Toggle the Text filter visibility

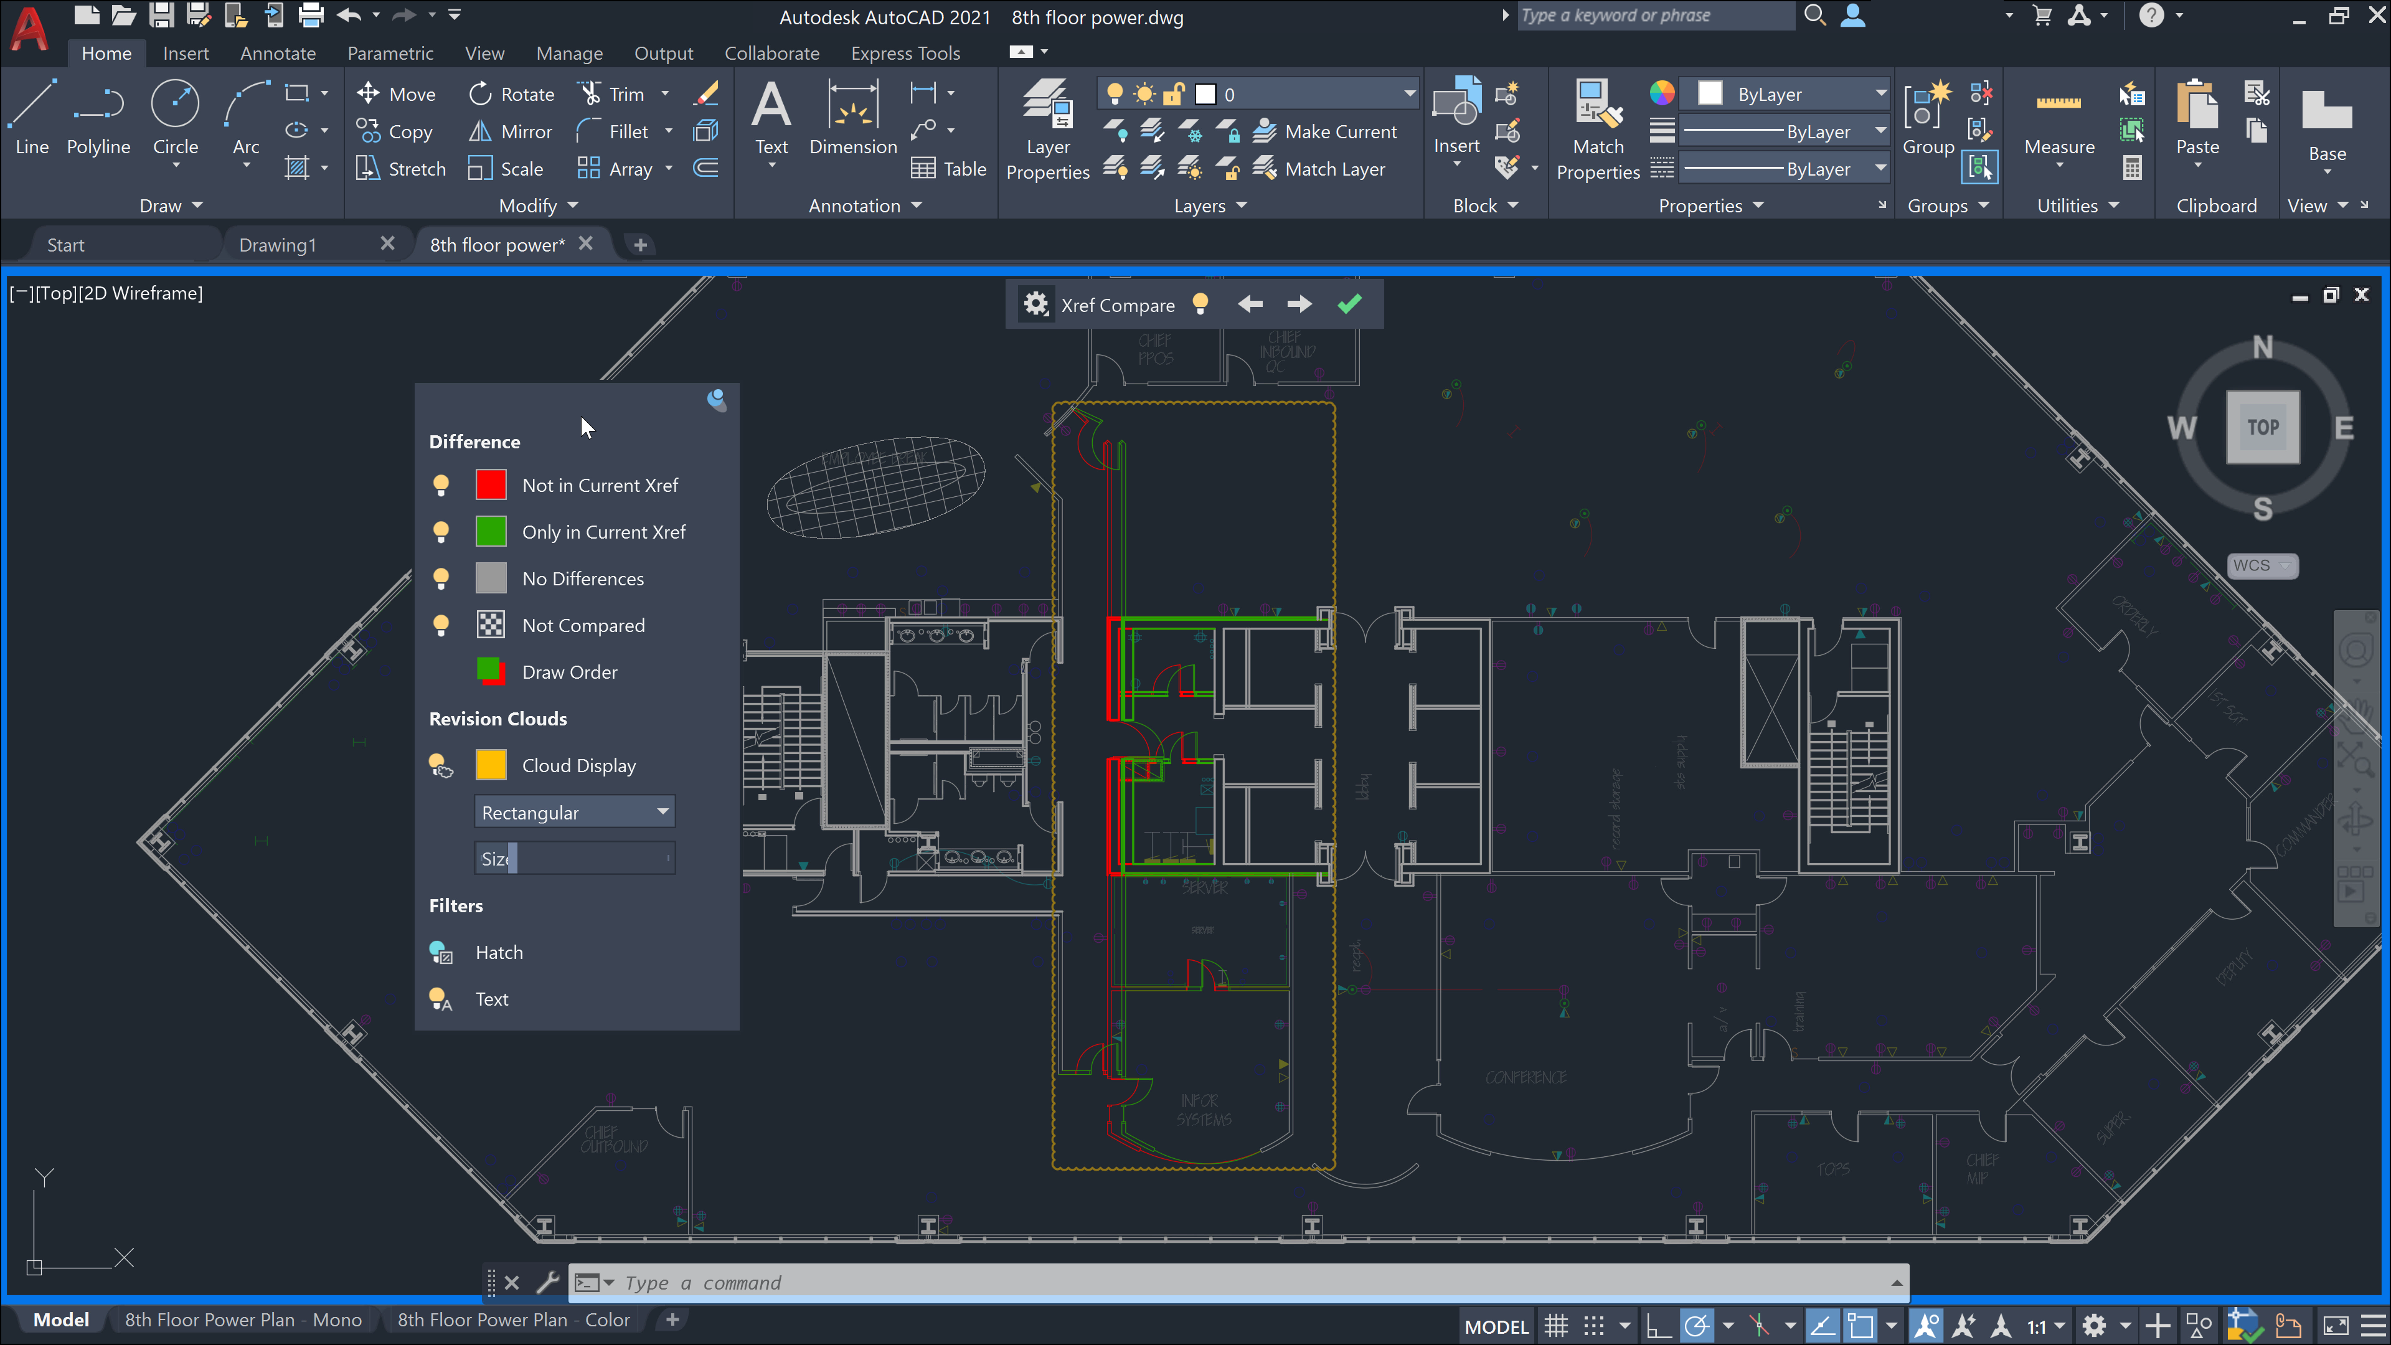click(x=440, y=999)
